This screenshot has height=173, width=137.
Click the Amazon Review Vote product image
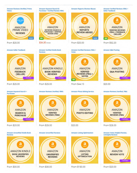(117, 150)
